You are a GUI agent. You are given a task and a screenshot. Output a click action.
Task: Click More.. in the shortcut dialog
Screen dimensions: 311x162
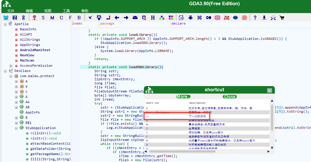tap(183, 96)
